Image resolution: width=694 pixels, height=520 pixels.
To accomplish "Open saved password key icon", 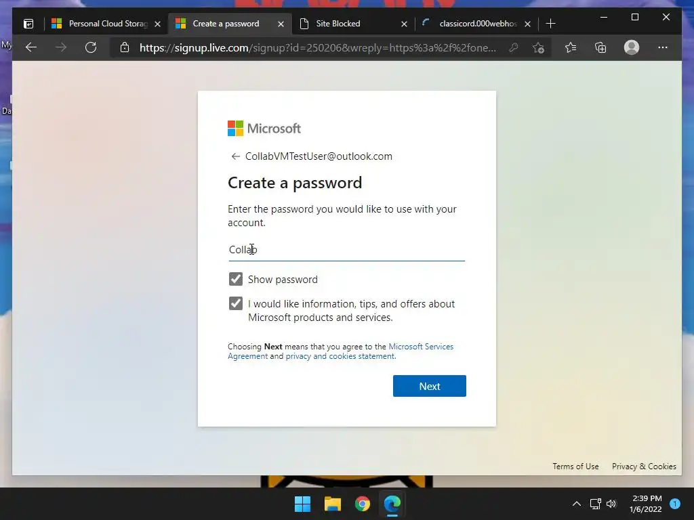I will (514, 47).
